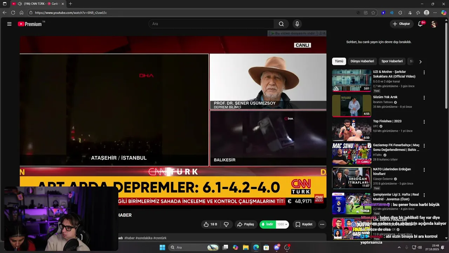The height and width of the screenshot is (253, 449).
Task: Open File Explorer from taskbar
Action: 246,247
